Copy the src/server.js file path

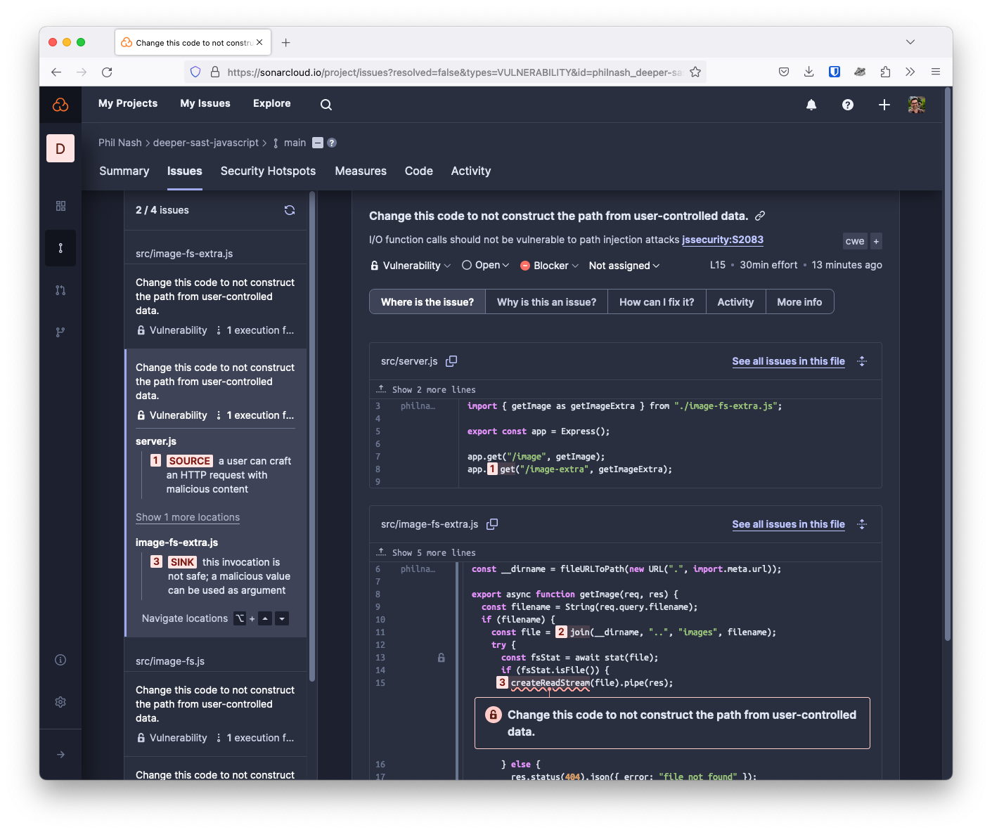[451, 360]
